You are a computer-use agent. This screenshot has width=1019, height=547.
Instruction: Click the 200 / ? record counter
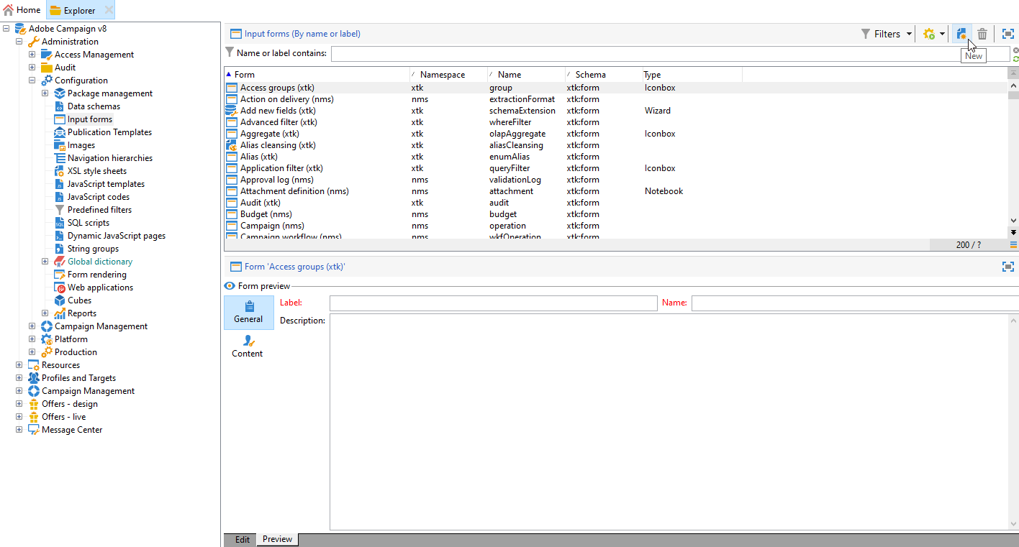tap(969, 245)
